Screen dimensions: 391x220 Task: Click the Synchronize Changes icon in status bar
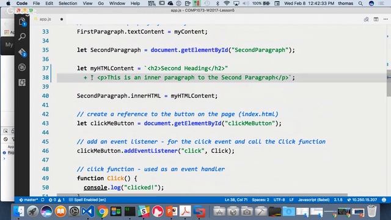[x=43, y=200]
